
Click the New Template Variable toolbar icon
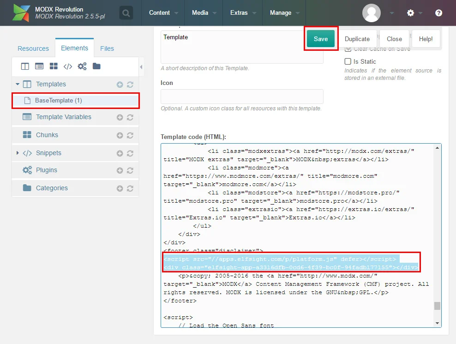point(39,66)
